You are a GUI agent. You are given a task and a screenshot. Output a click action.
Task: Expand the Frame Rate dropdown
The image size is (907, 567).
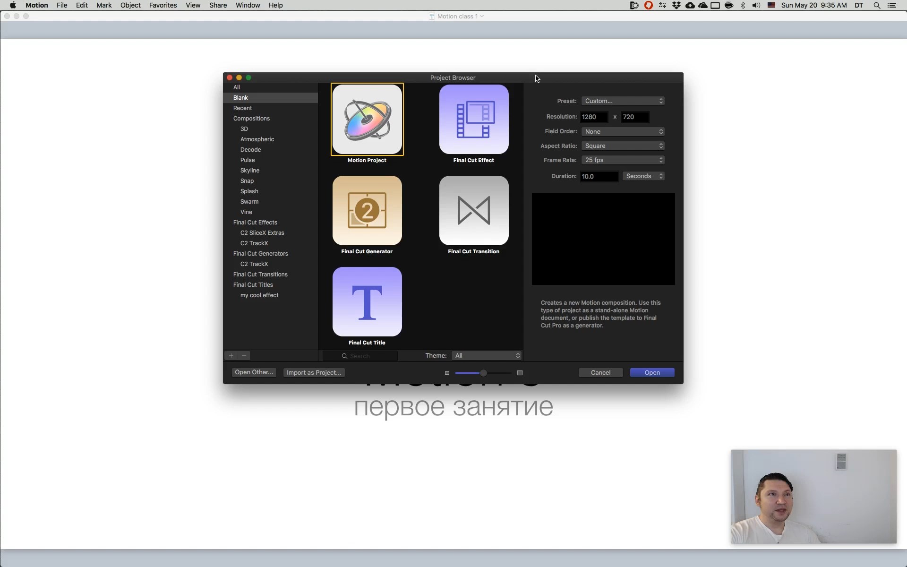pyautogui.click(x=623, y=160)
